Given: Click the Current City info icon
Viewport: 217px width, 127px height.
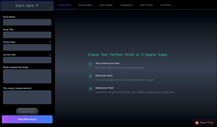Looking at the screenshot, I should click(x=50, y=55).
